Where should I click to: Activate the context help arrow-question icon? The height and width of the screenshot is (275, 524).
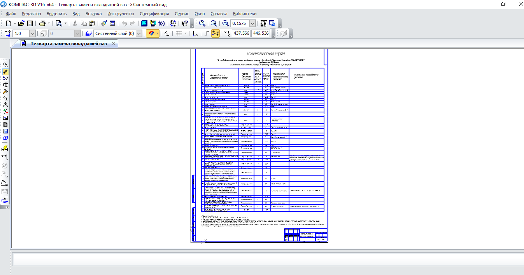click(185, 23)
